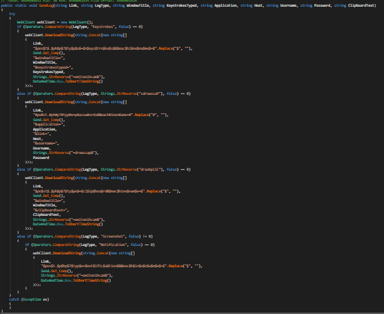
Task: Click the "public static void" modifiers
Action: (x=19, y=5)
